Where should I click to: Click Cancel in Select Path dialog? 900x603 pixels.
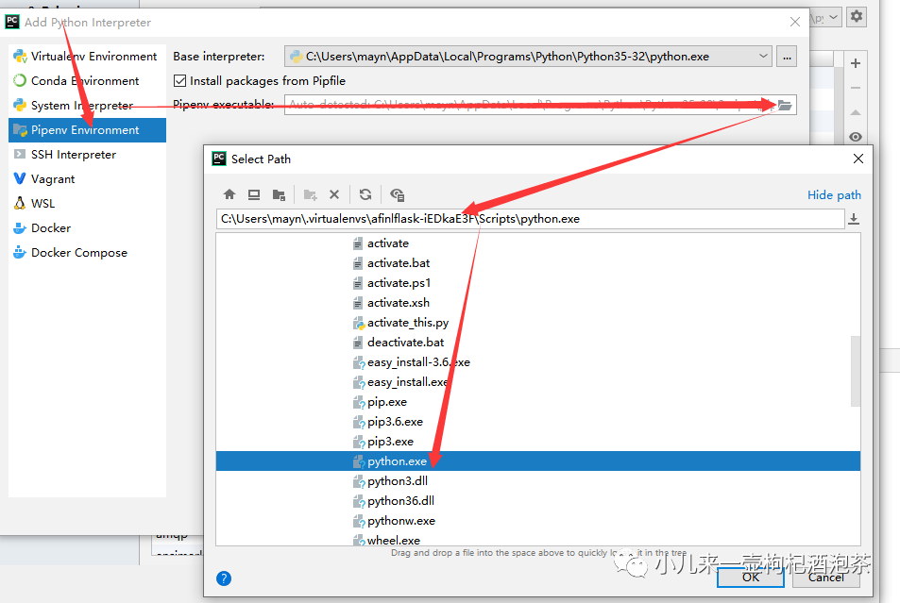[826, 578]
